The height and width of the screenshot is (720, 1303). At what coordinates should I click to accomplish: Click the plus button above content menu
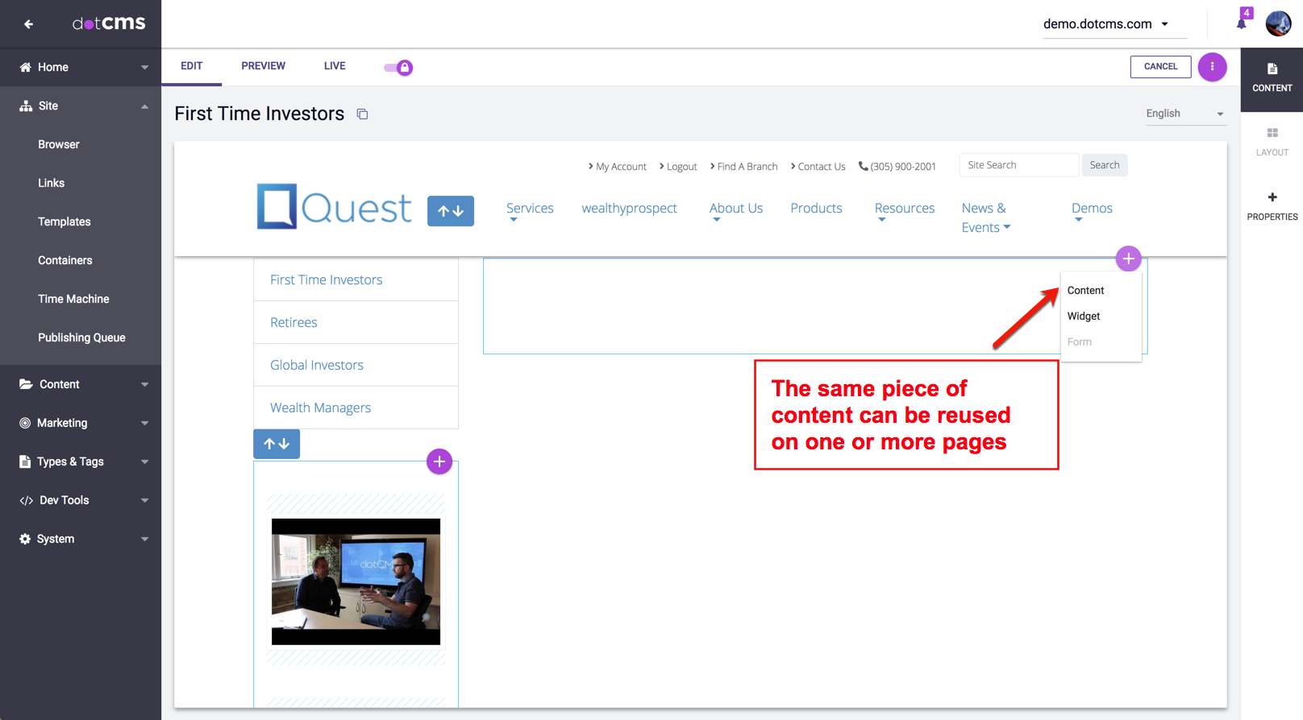pyautogui.click(x=1128, y=259)
